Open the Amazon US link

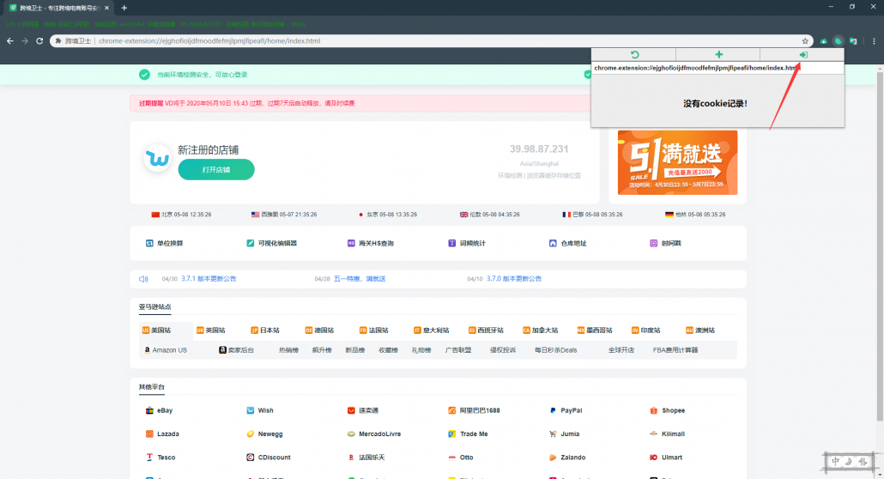[165, 350]
